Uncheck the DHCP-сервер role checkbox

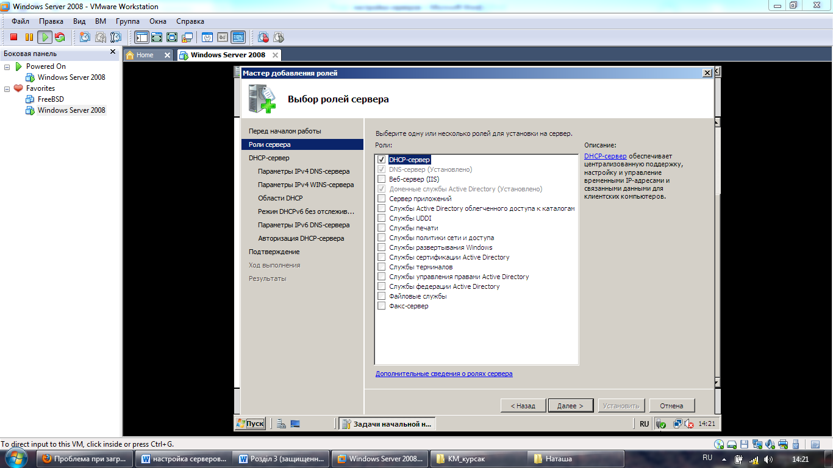(381, 160)
